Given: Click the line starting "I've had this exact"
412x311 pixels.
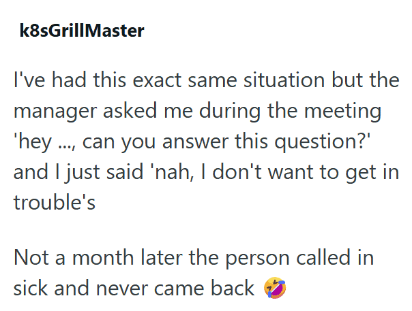Looking at the screenshot, I should click(205, 80).
